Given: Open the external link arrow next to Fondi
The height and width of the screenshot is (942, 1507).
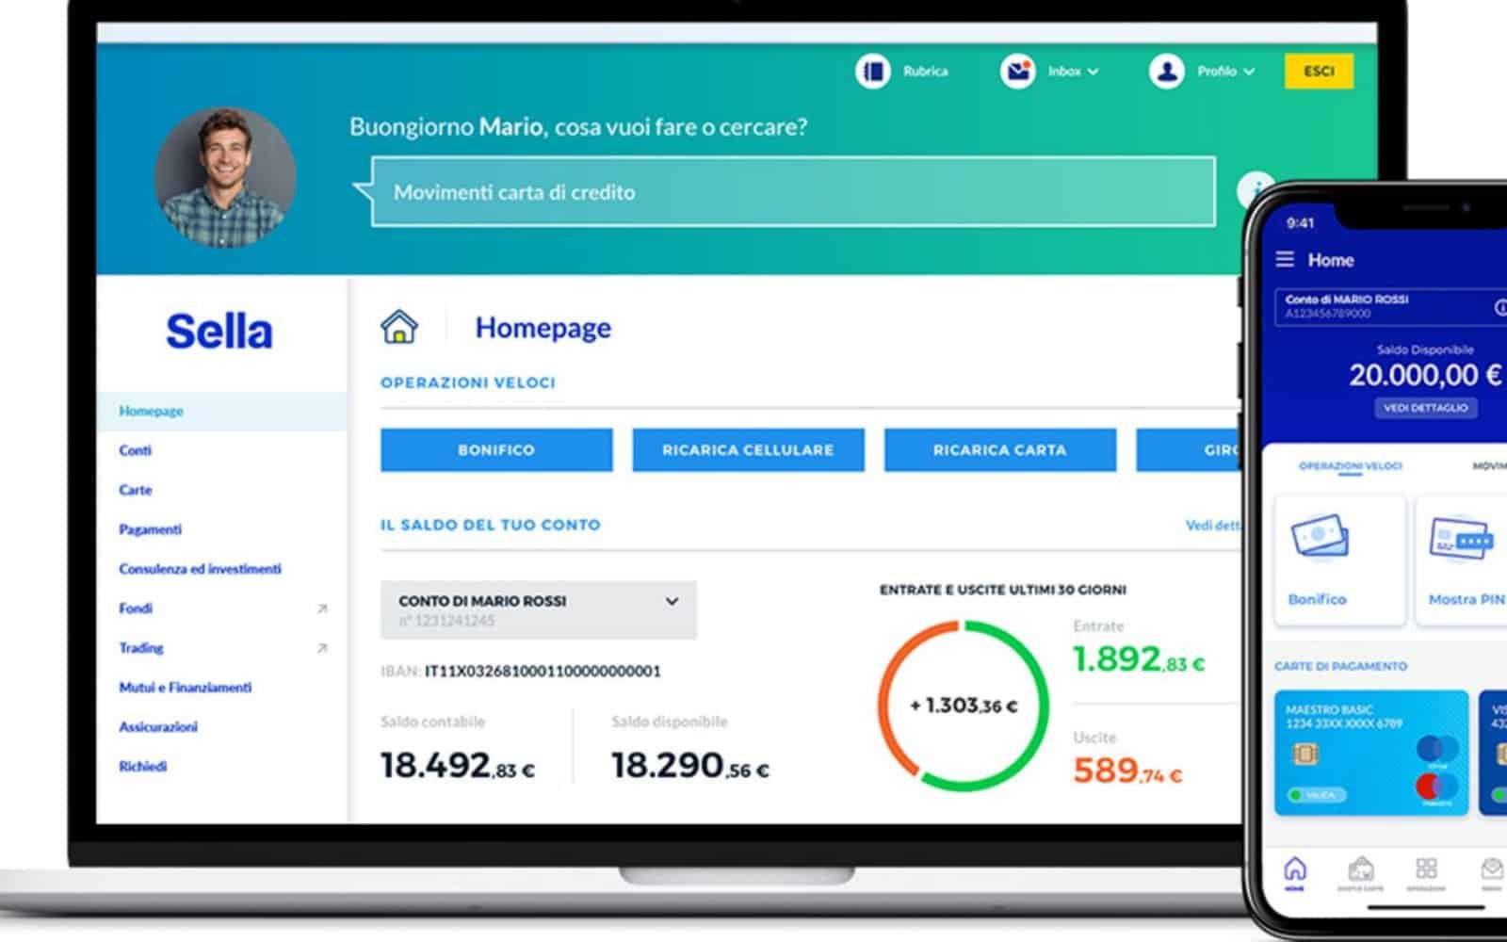Looking at the screenshot, I should point(322,609).
